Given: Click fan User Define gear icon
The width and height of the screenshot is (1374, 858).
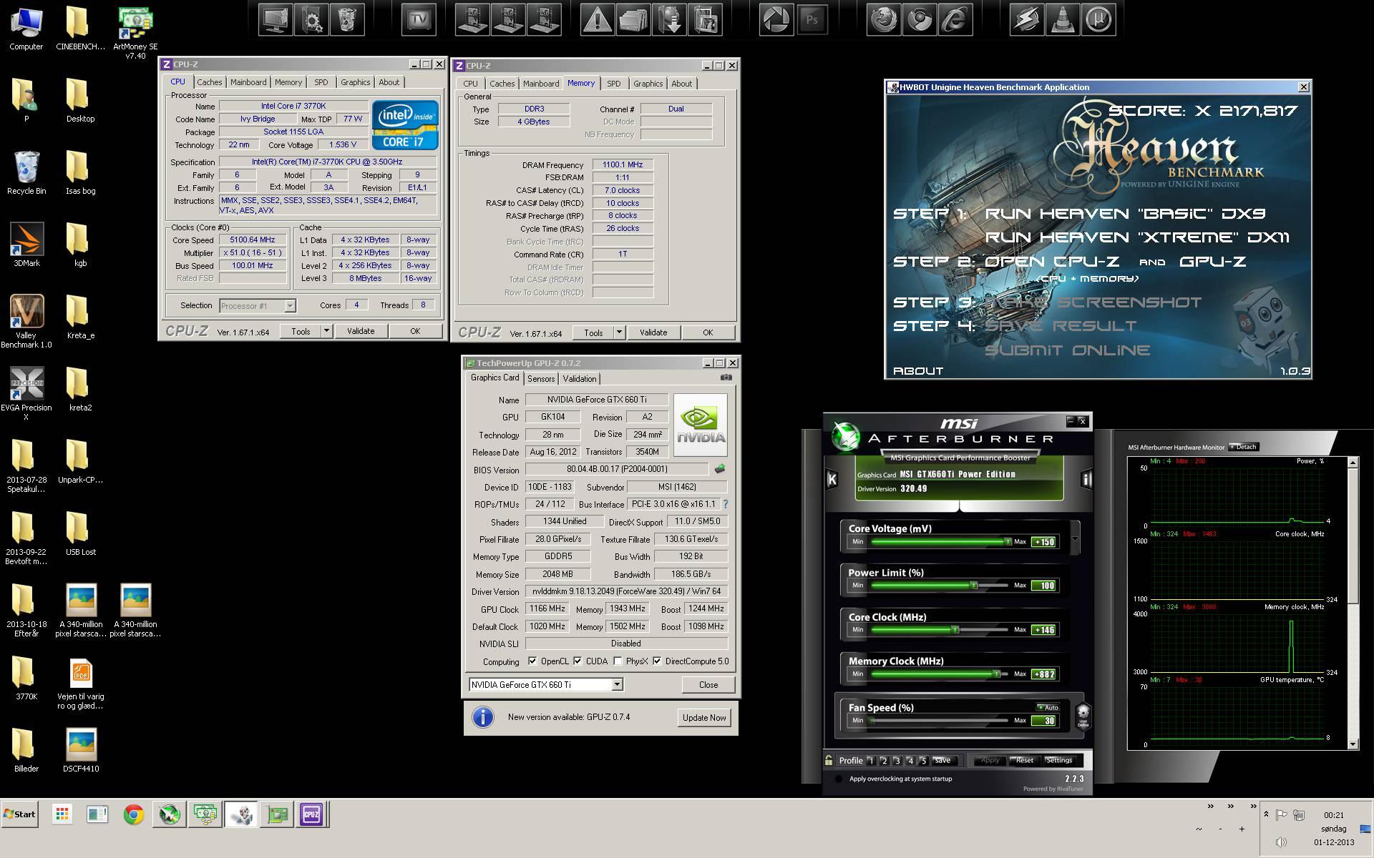Looking at the screenshot, I should click(x=1083, y=715).
